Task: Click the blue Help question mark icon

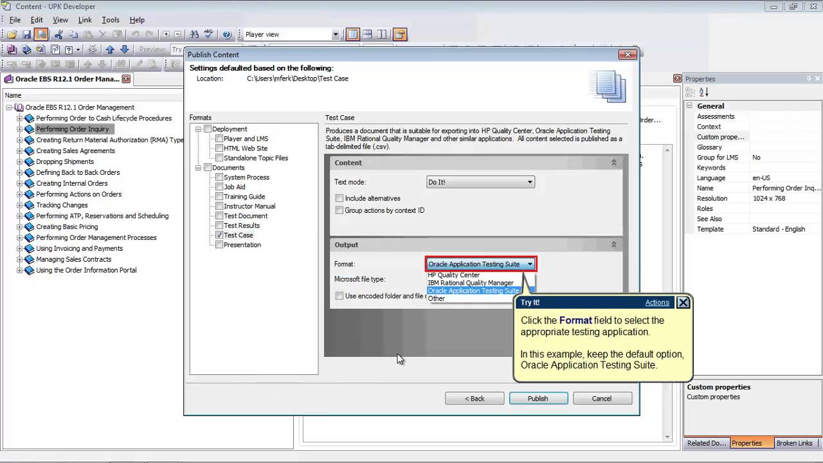Action: point(226,34)
